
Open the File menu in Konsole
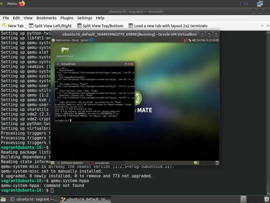pyautogui.click(x=6, y=18)
